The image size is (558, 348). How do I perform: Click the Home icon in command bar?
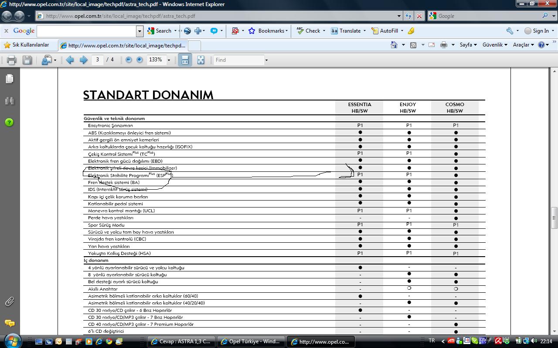pos(394,45)
